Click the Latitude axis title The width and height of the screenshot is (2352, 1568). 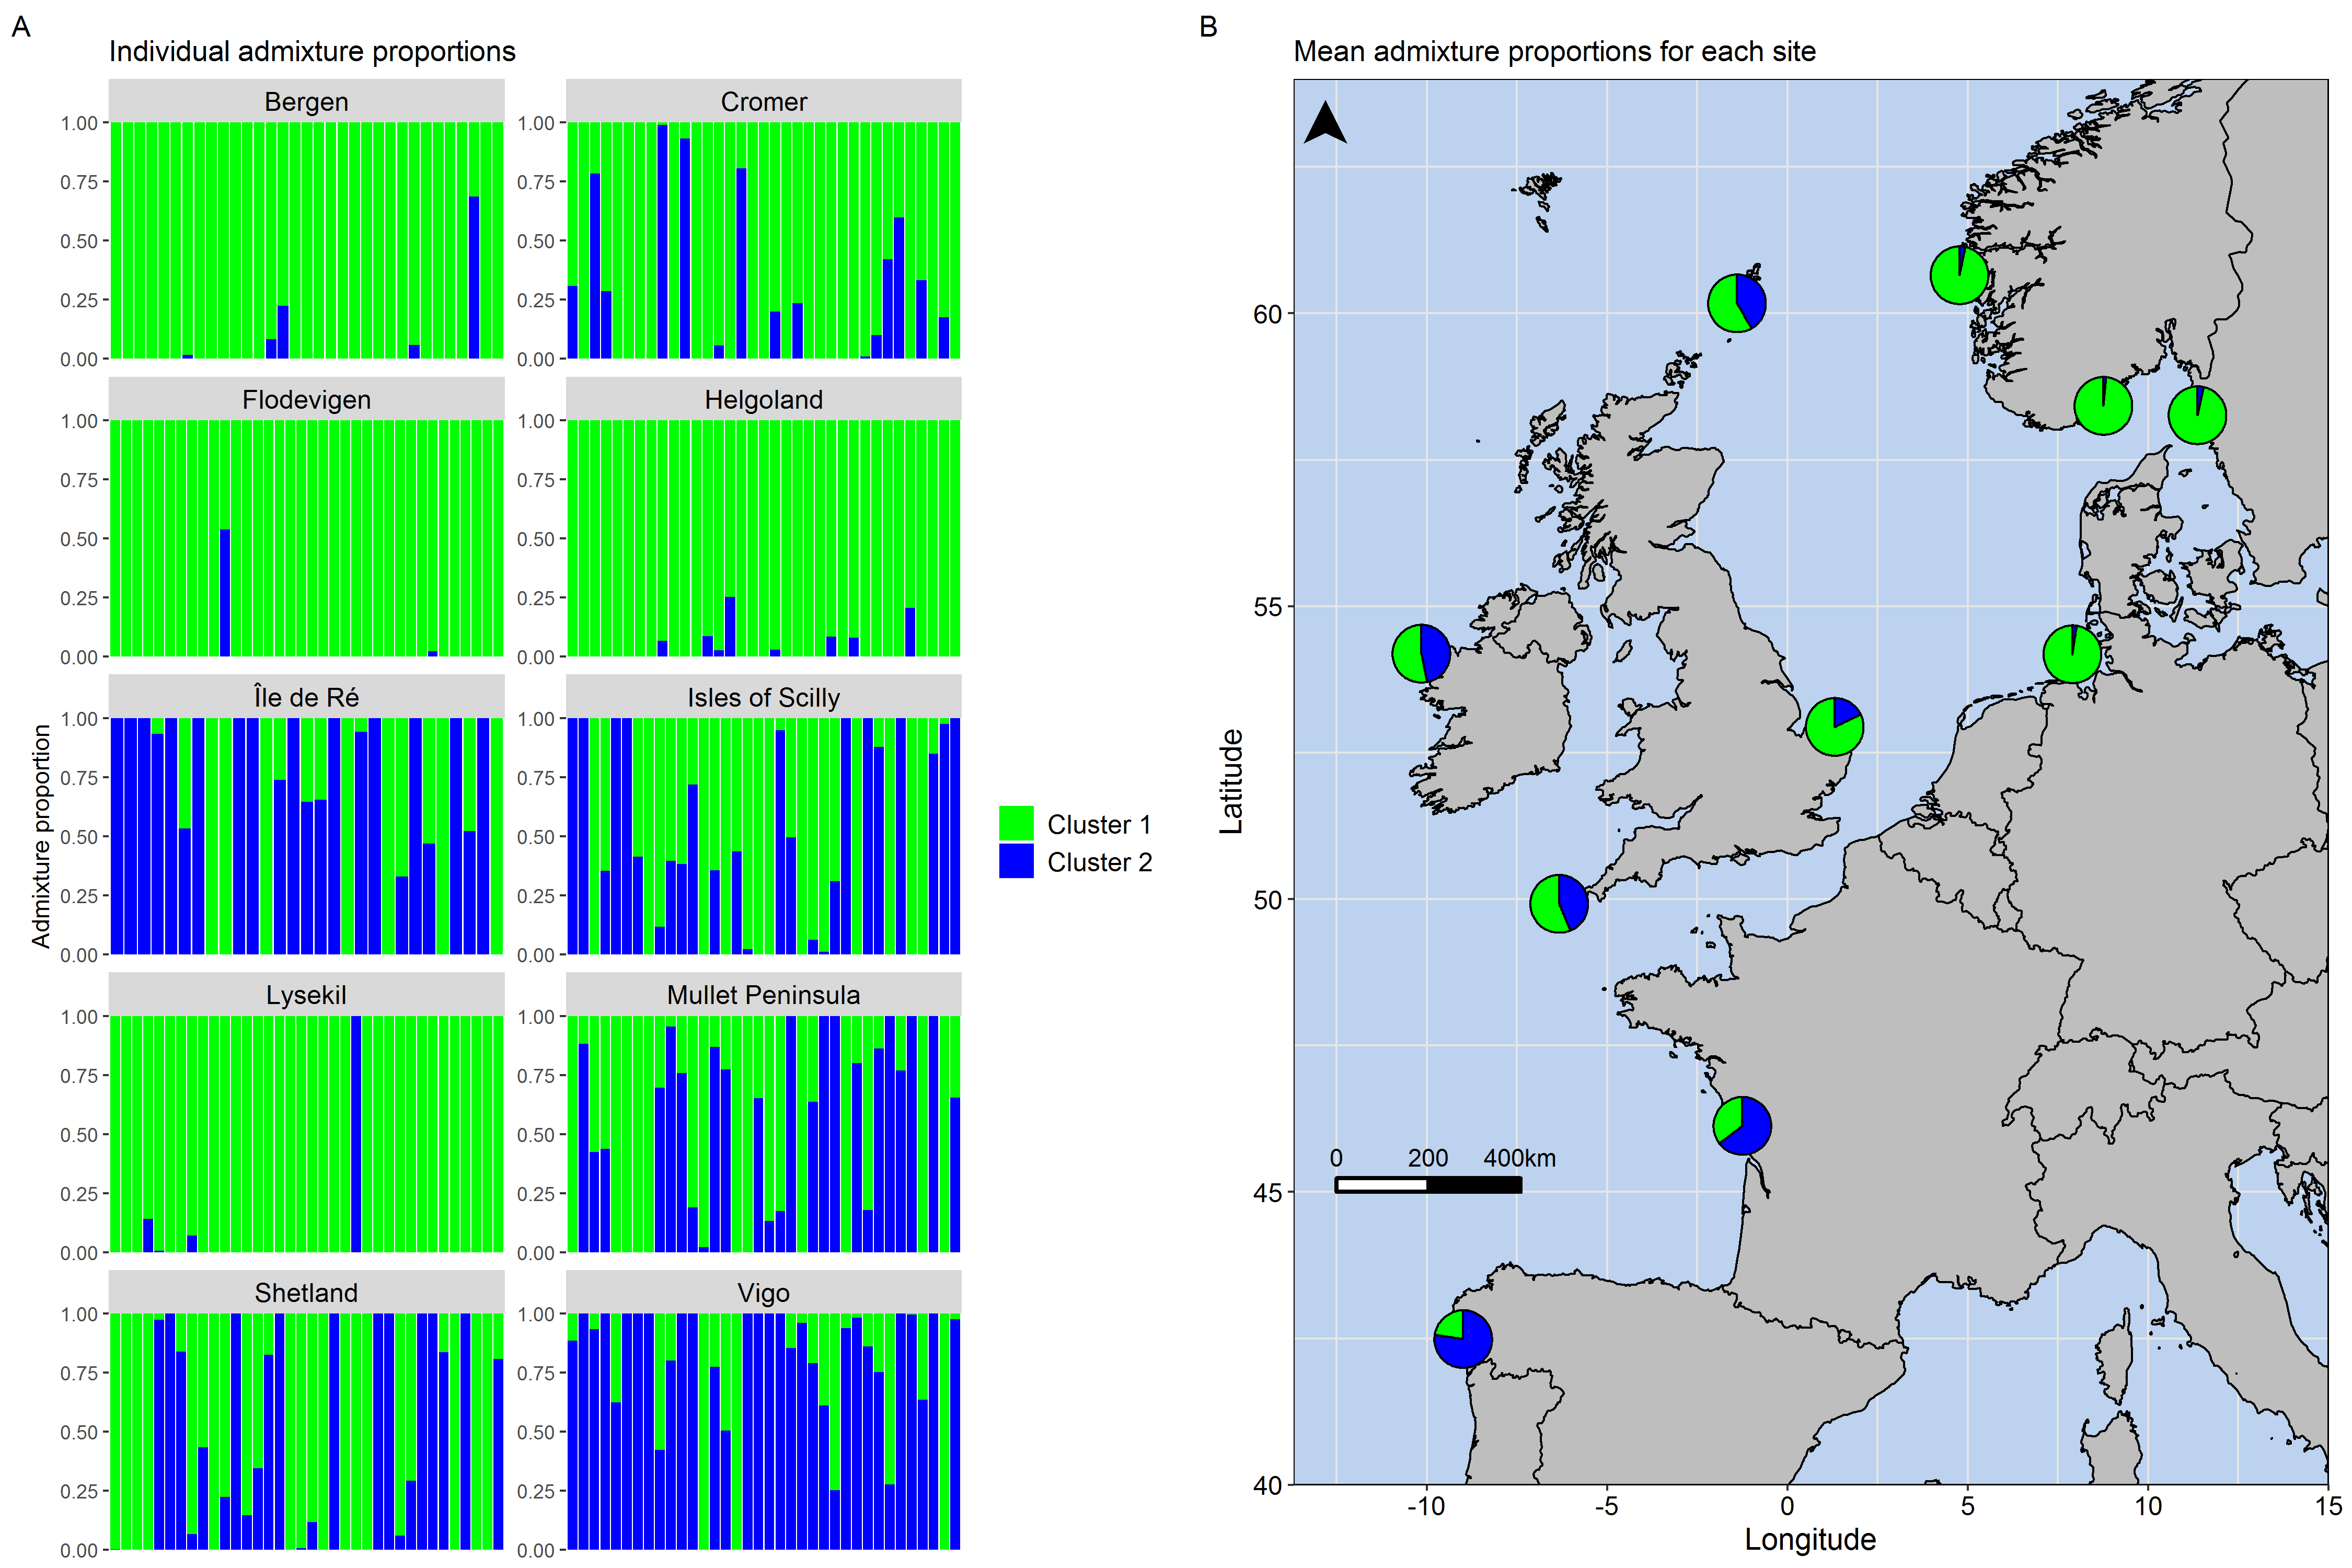1231,782
